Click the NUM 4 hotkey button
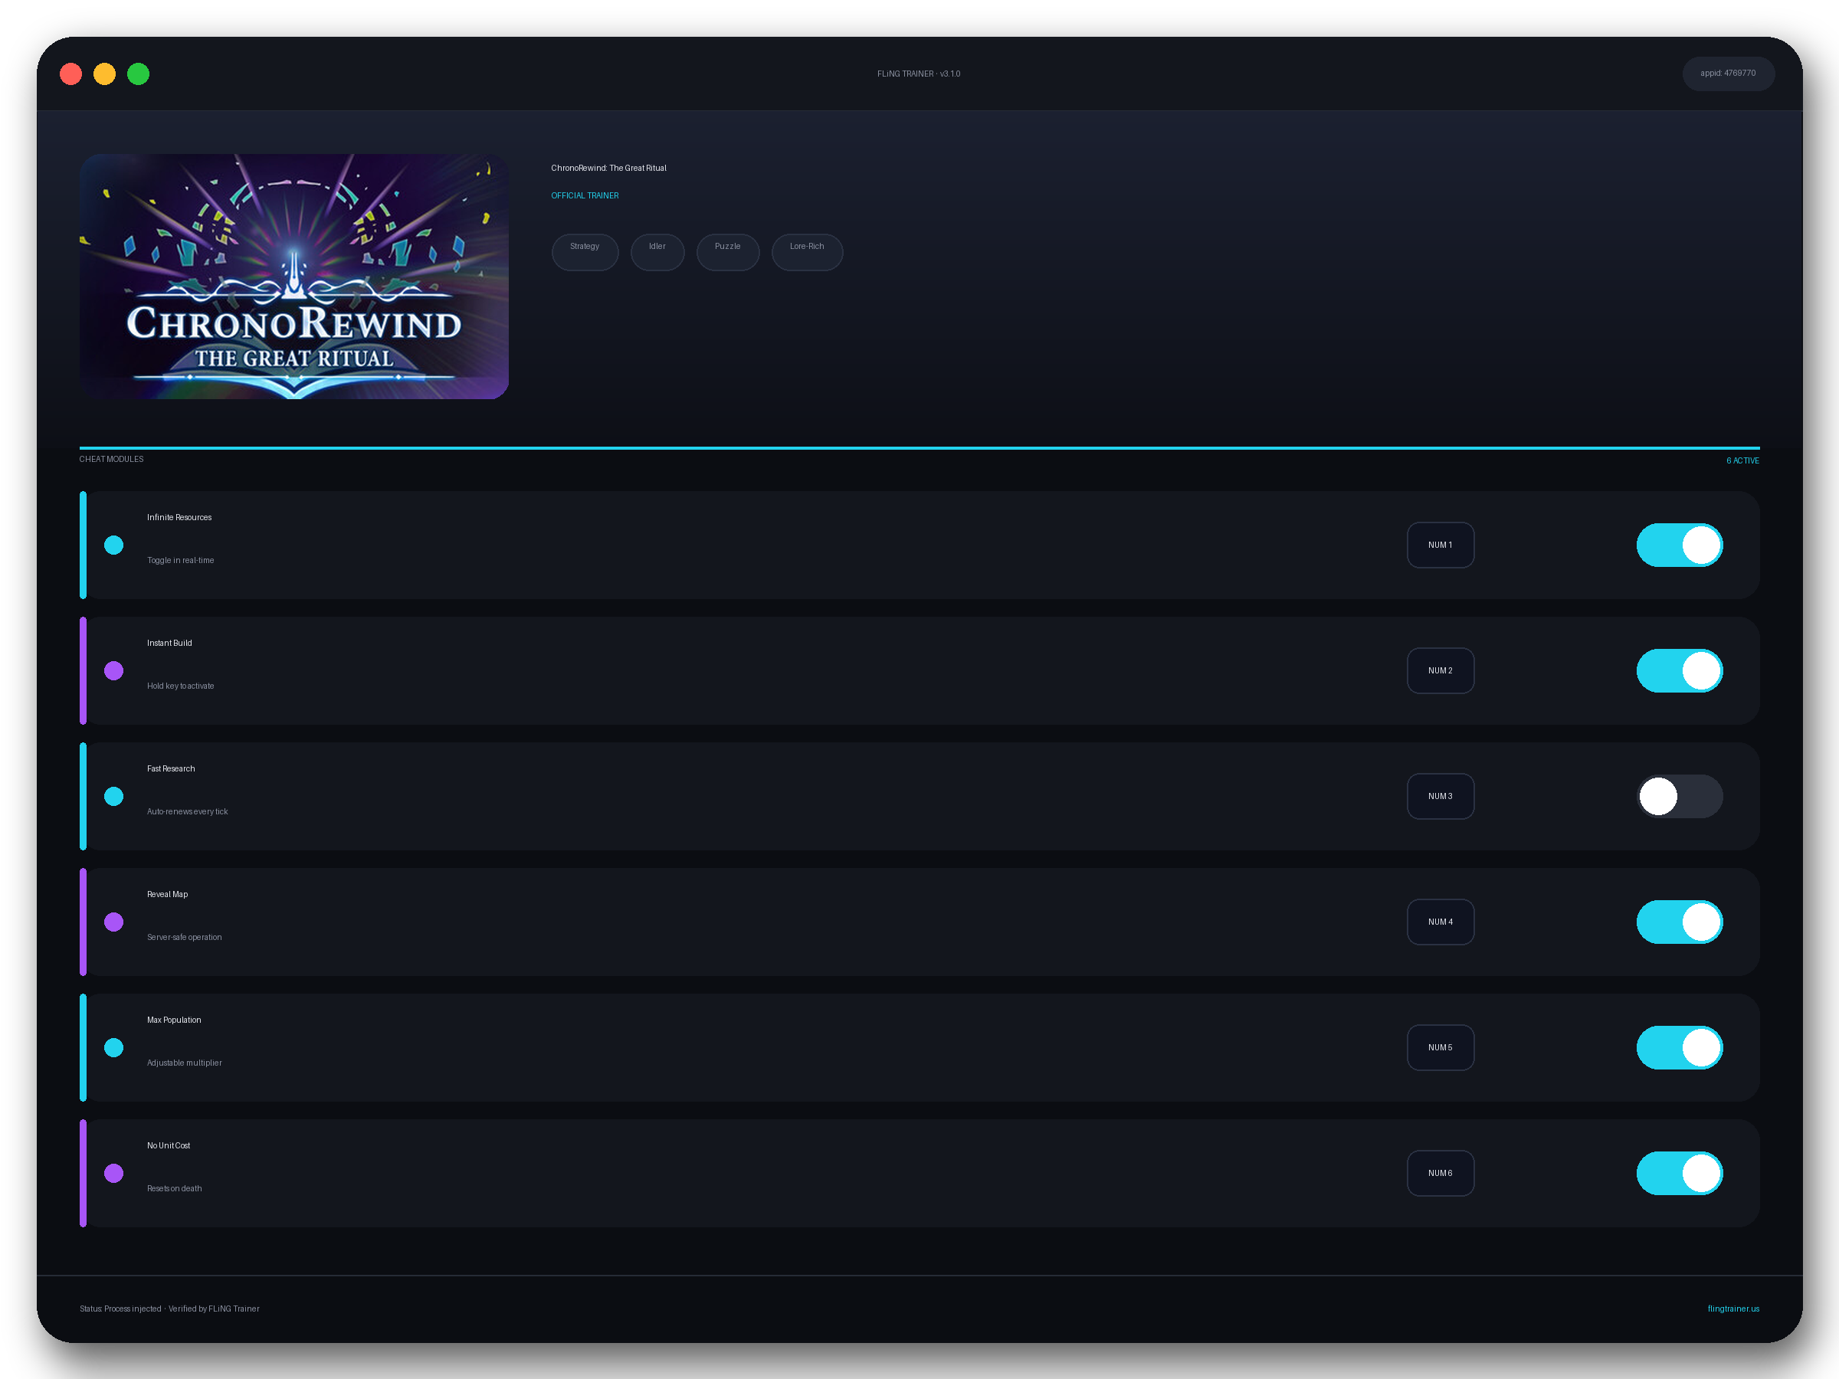This screenshot has width=1839, height=1379. point(1440,922)
